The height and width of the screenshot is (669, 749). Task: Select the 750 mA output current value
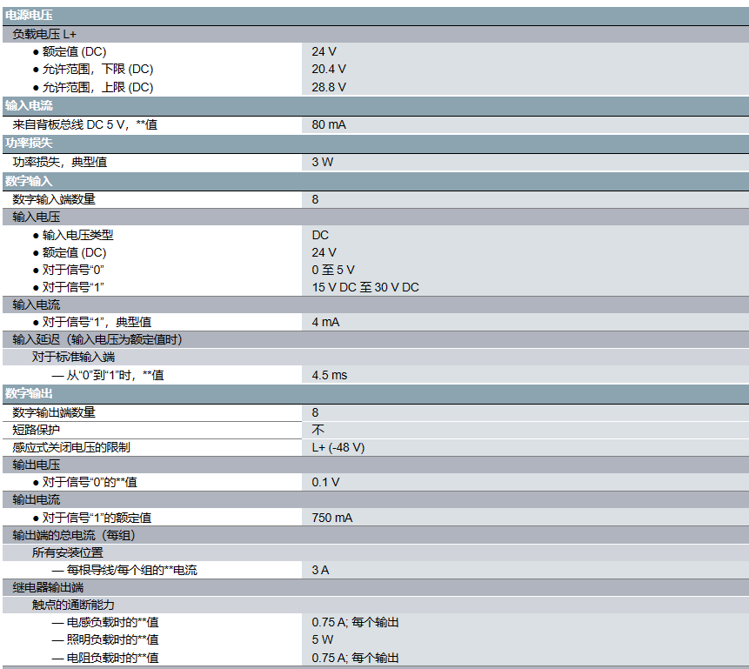pos(332,518)
